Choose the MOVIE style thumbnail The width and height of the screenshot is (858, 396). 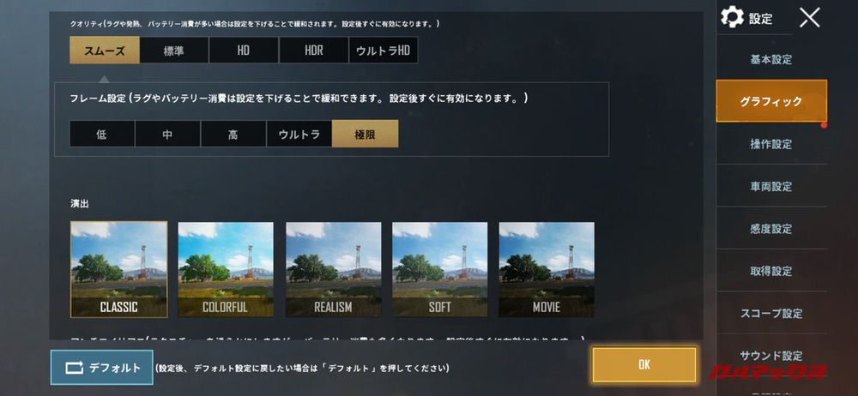coord(546,269)
